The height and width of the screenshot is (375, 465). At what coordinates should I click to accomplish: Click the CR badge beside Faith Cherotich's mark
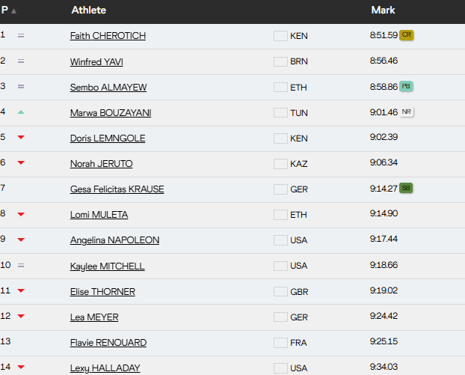point(407,34)
